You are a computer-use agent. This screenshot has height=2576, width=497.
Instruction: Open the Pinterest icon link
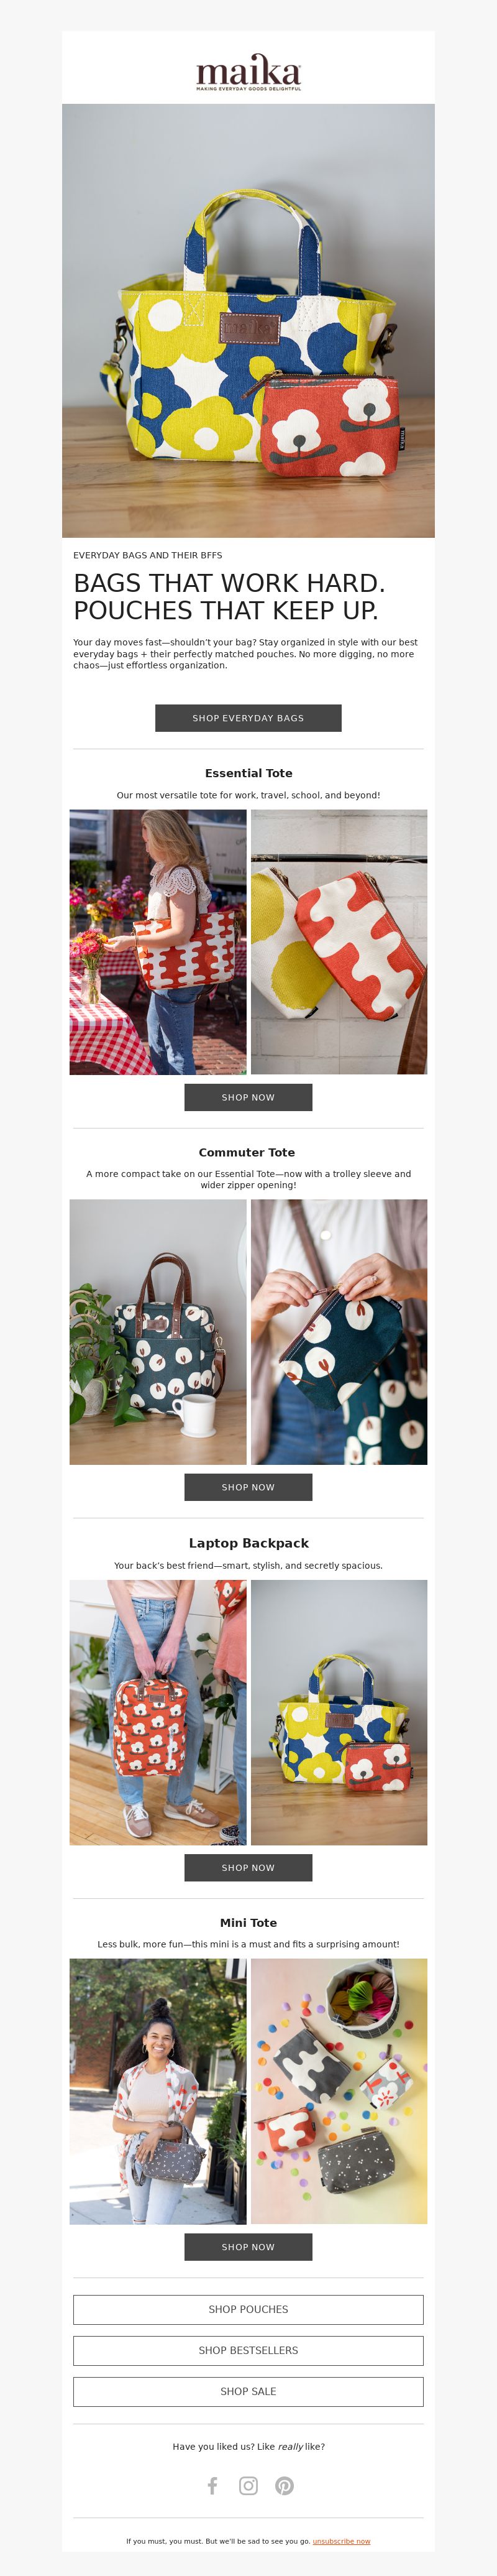[x=285, y=2485]
